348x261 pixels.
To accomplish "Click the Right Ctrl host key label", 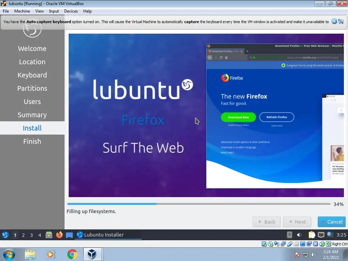I will tap(340, 244).
